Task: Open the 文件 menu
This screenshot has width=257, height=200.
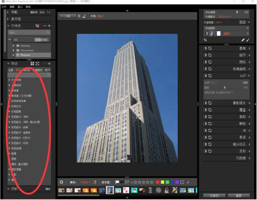Action: pyautogui.click(x=4, y=7)
